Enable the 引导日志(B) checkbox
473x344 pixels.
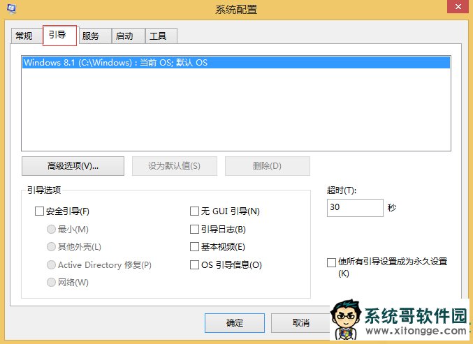(x=194, y=230)
